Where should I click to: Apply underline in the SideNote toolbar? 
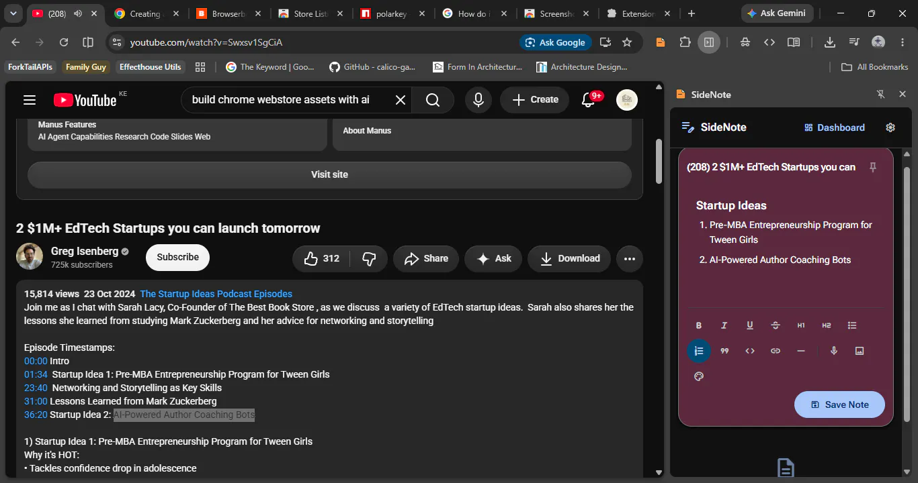click(750, 325)
